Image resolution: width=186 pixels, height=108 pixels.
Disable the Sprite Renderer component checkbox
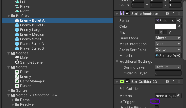coord(127,13)
